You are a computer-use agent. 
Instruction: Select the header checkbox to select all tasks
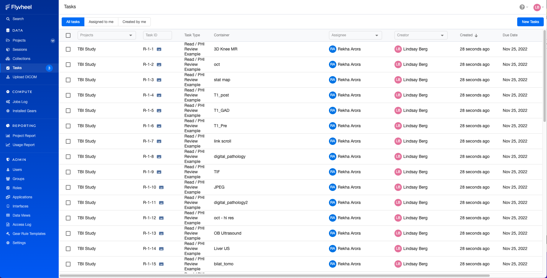coord(68,35)
